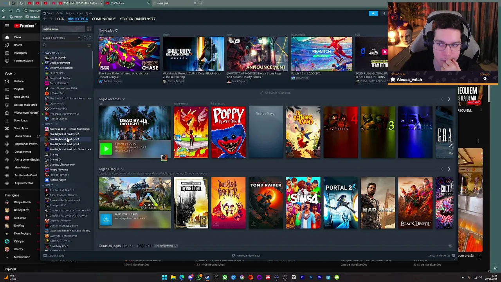
Task: Open Photoshop from taskbar
Action: 311,277
